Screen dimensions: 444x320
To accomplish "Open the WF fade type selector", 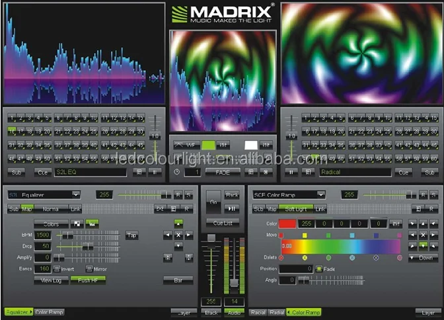I will [x=186, y=145].
